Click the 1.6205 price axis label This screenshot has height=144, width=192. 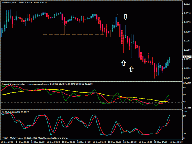[187, 78]
